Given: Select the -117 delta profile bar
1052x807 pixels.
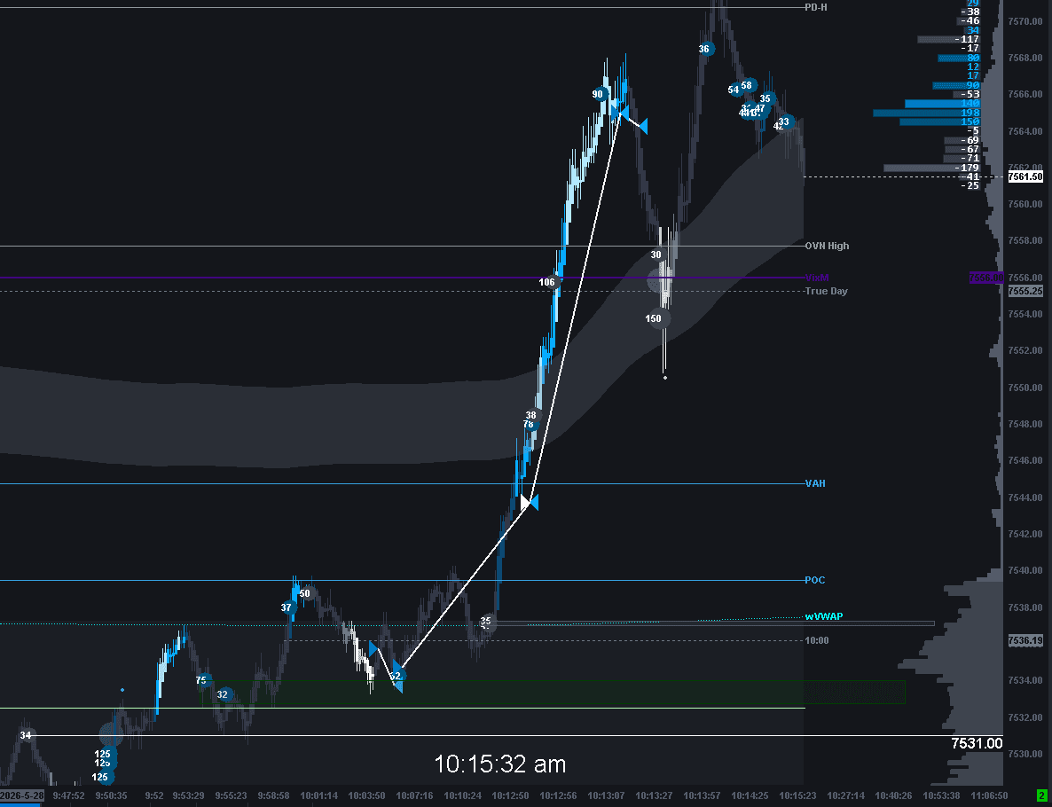Looking at the screenshot, I should click(x=949, y=40).
